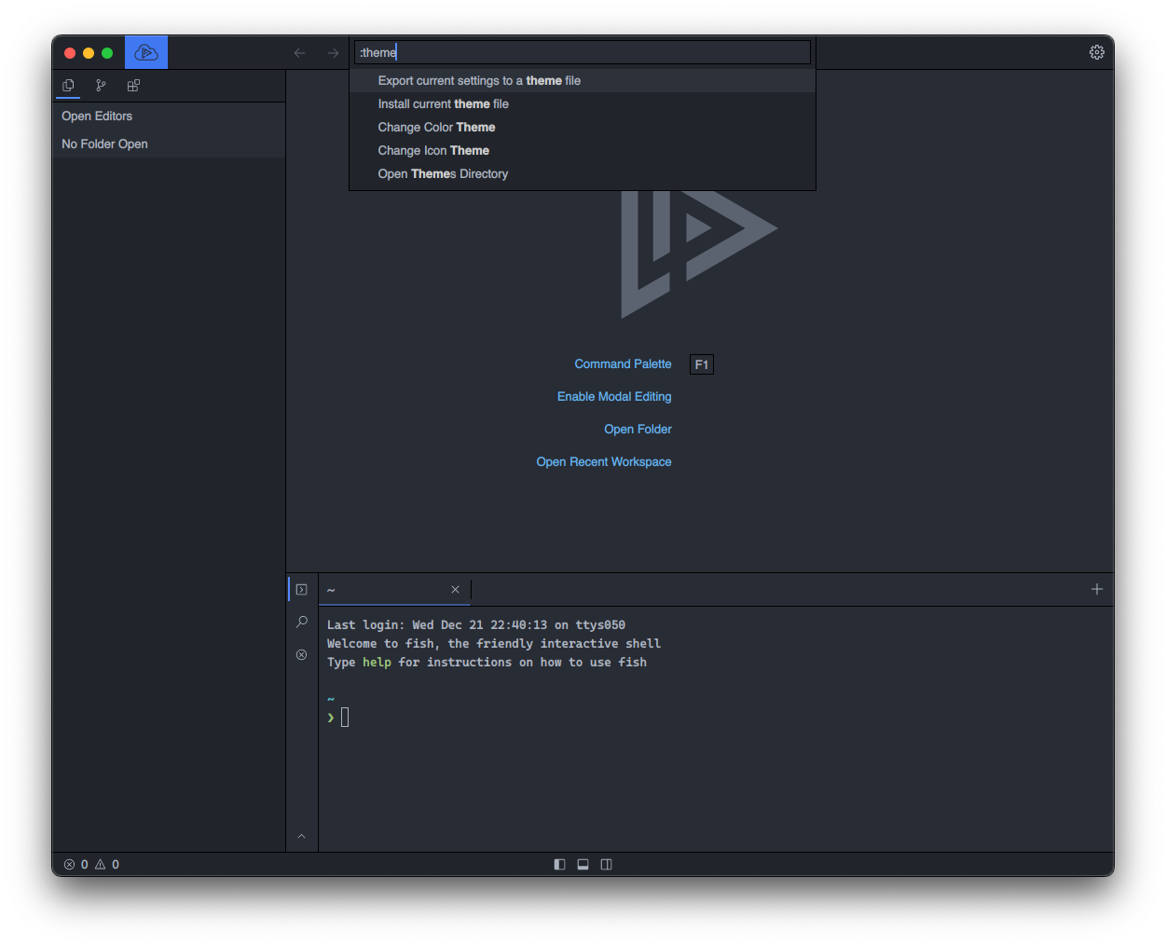This screenshot has width=1166, height=945.
Task: Click the forward navigation arrow
Action: click(x=333, y=53)
